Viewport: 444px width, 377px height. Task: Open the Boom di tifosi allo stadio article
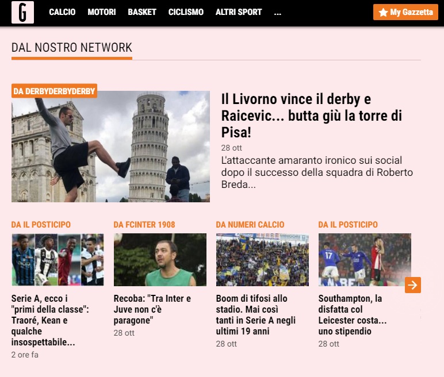[x=256, y=315]
